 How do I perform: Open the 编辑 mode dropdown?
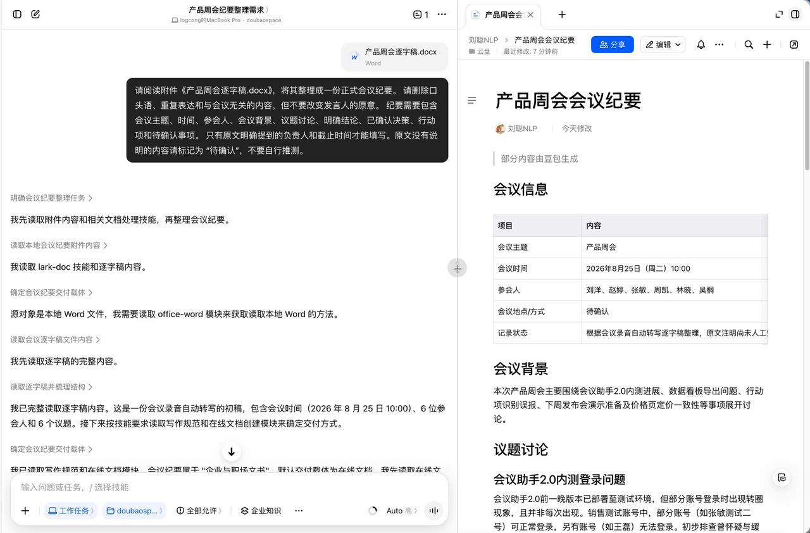(663, 44)
